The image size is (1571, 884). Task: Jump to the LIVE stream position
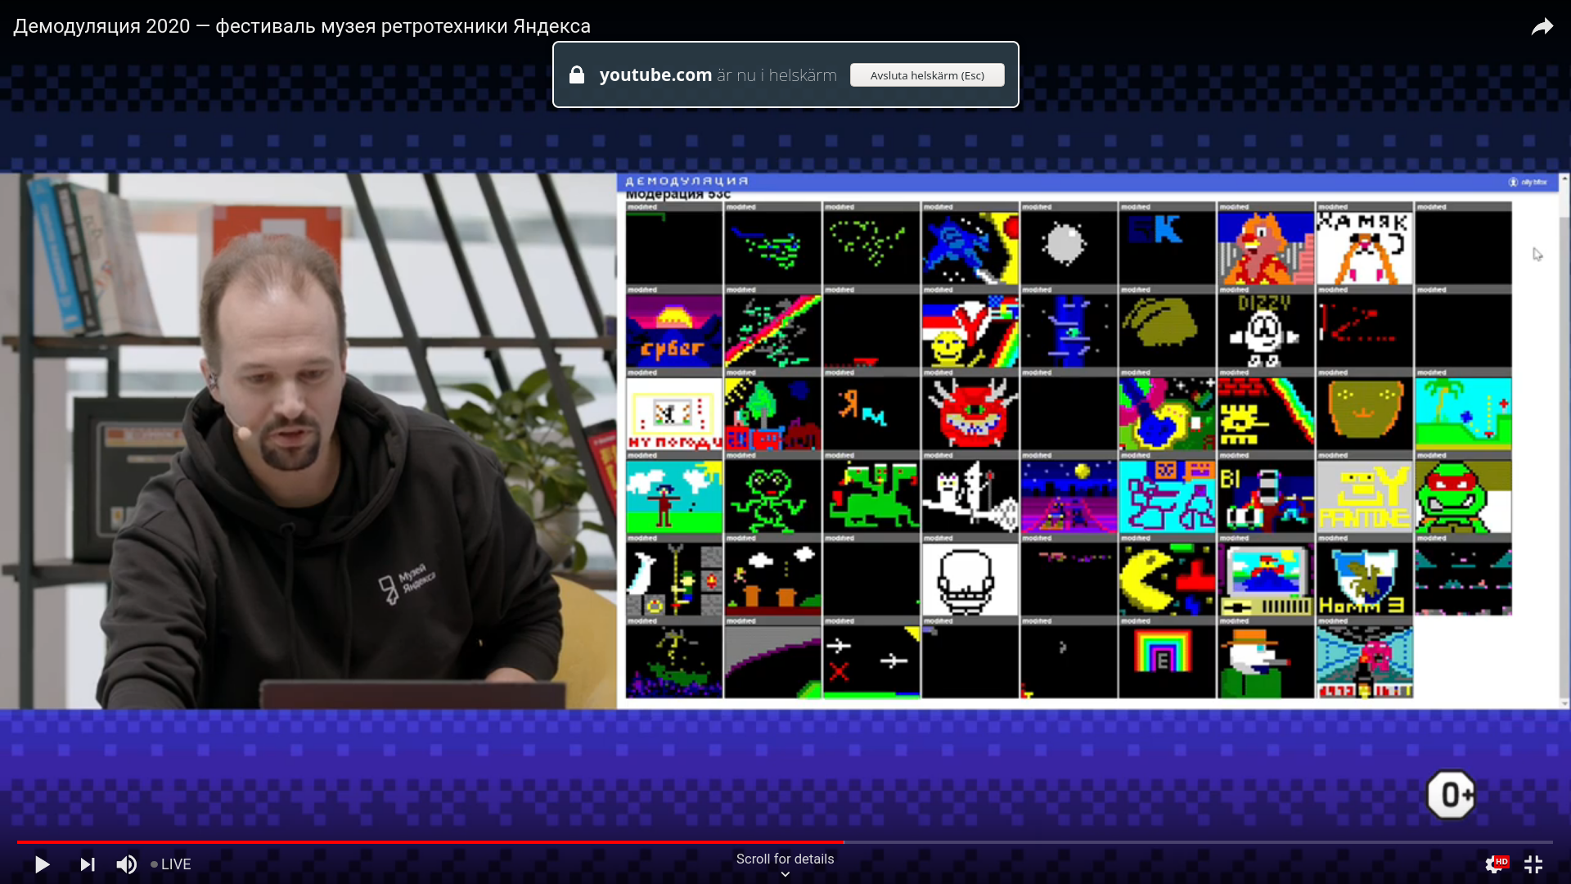(171, 864)
